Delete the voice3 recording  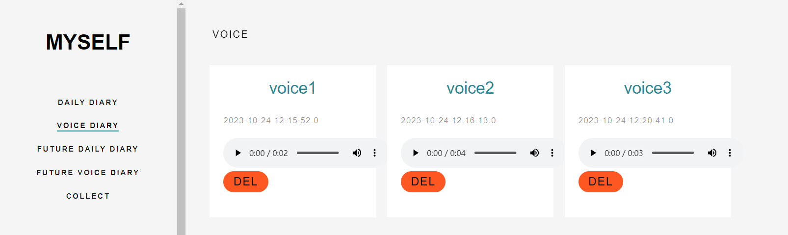coord(601,182)
